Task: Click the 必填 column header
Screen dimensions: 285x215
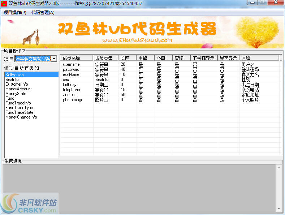Action: point(163,58)
